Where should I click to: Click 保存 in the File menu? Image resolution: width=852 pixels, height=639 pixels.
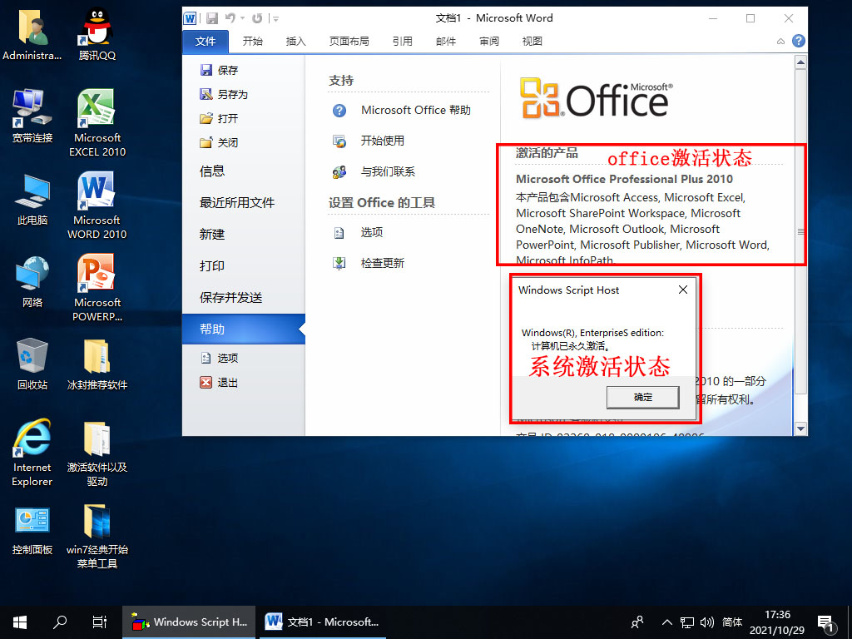tap(220, 70)
